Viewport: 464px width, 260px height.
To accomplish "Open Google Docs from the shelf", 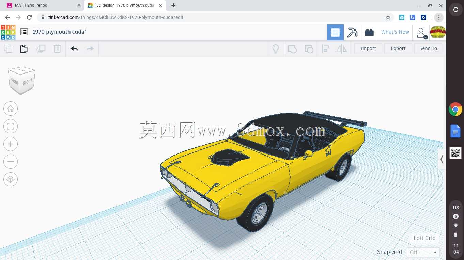I will (x=455, y=131).
